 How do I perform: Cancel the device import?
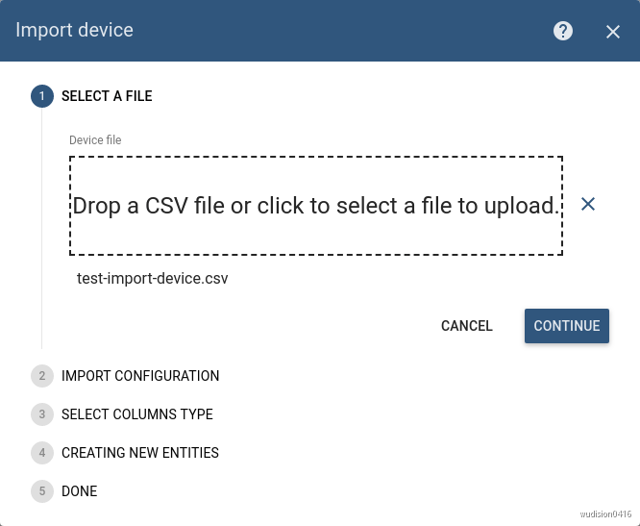click(466, 326)
